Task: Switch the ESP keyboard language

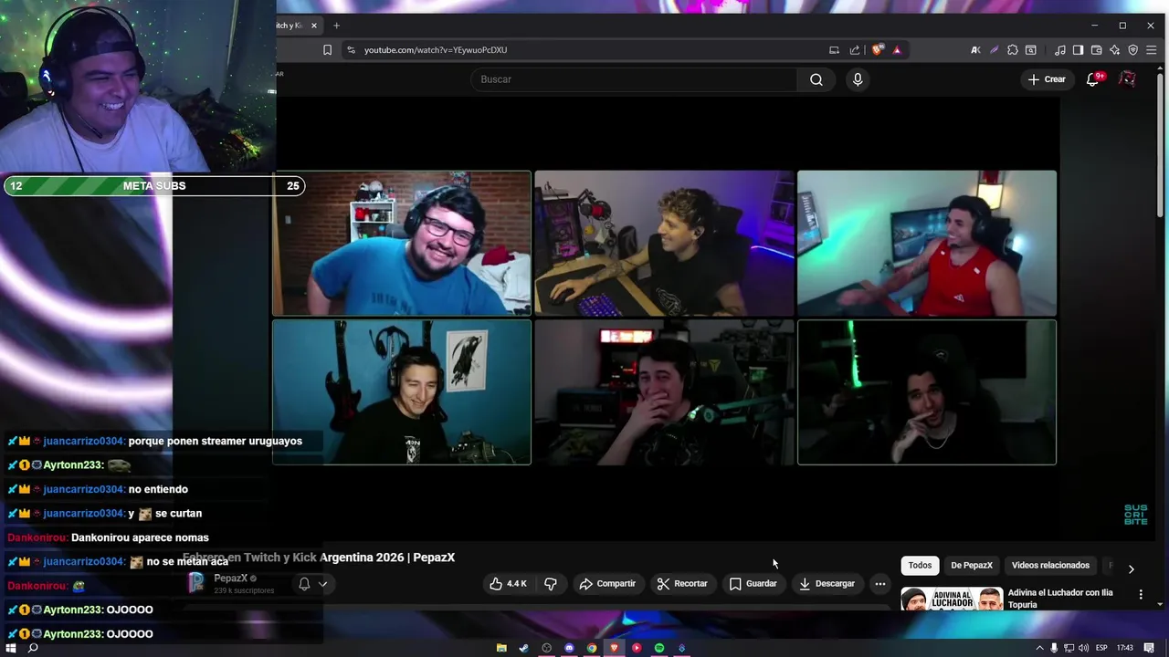Action: tap(1101, 648)
